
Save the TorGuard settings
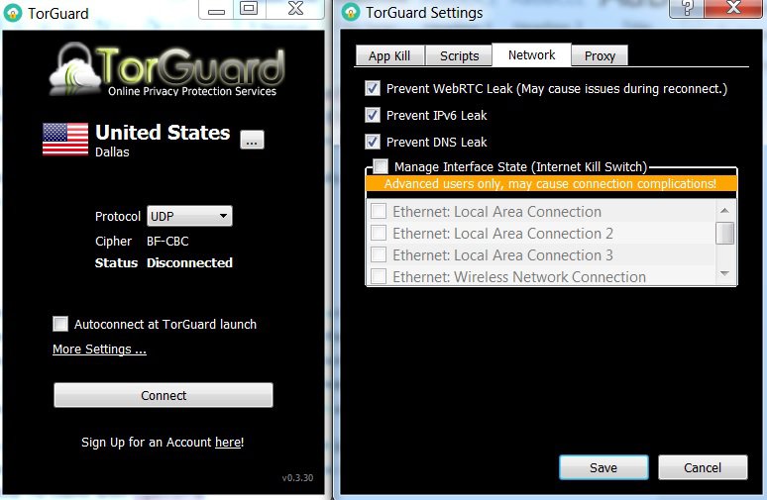[x=603, y=467]
